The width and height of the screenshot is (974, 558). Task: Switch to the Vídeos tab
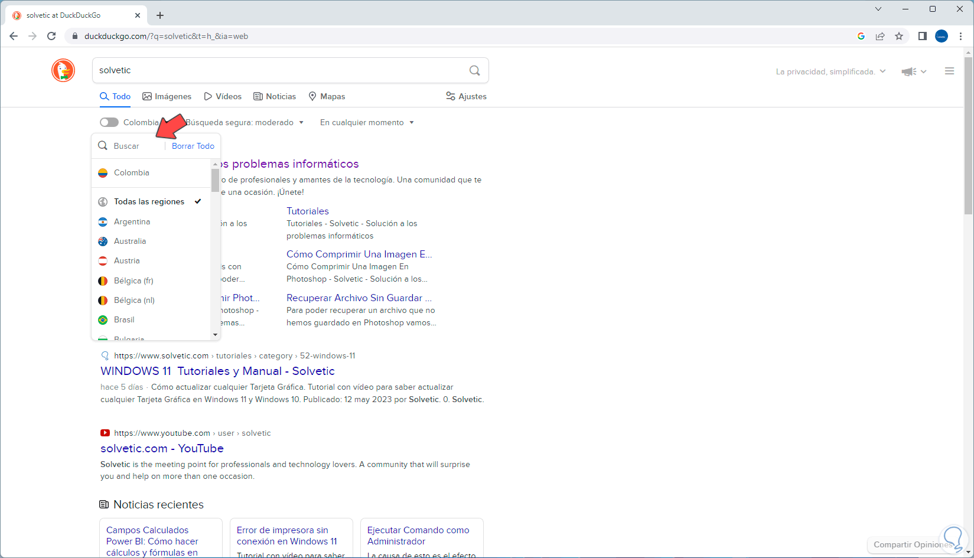pos(223,96)
